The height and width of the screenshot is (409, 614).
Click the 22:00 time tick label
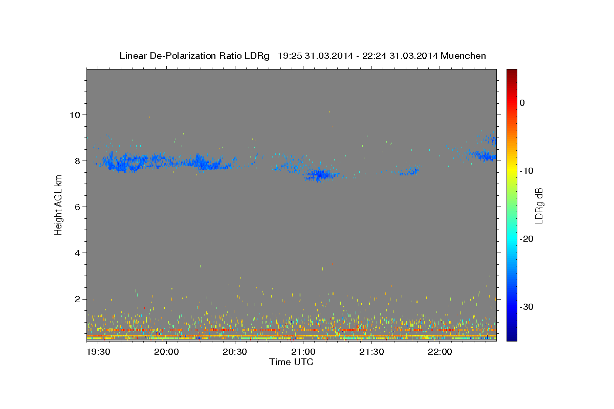click(440, 352)
